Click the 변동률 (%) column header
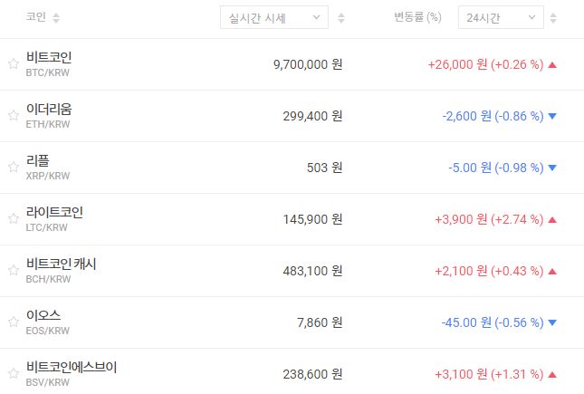The height and width of the screenshot is (394, 584). tap(417, 18)
